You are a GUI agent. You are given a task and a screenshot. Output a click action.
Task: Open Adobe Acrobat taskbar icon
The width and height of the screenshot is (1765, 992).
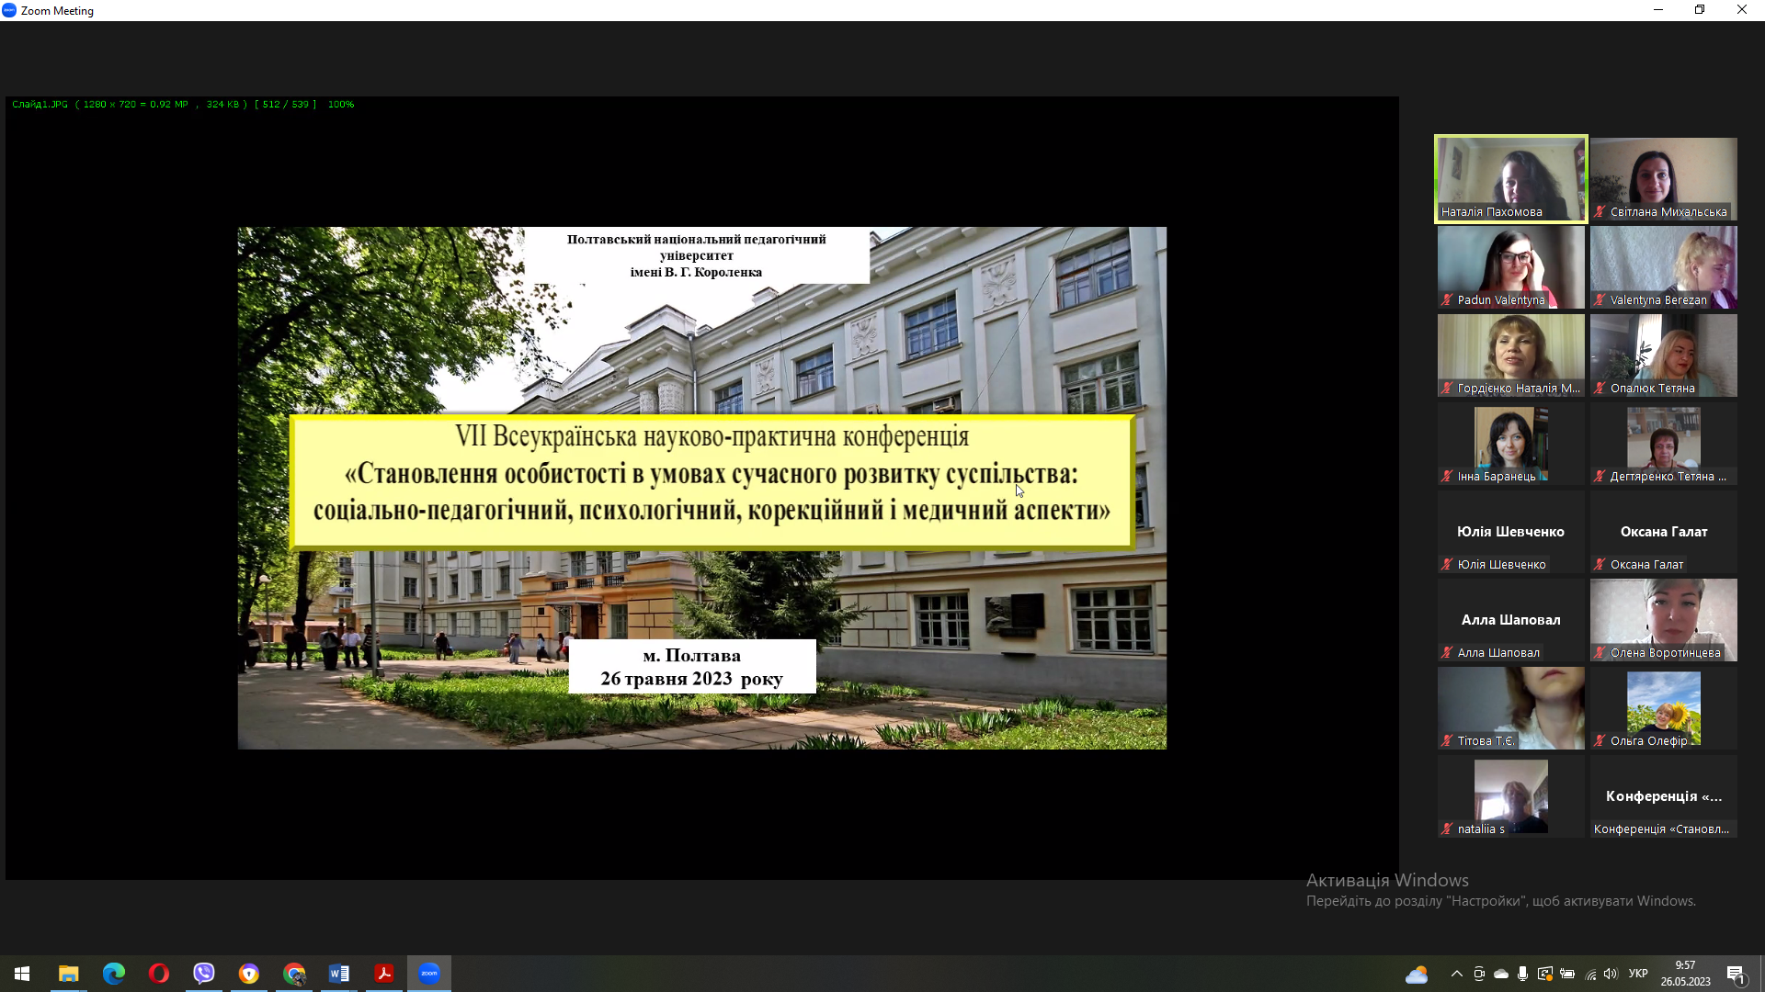[x=384, y=974]
